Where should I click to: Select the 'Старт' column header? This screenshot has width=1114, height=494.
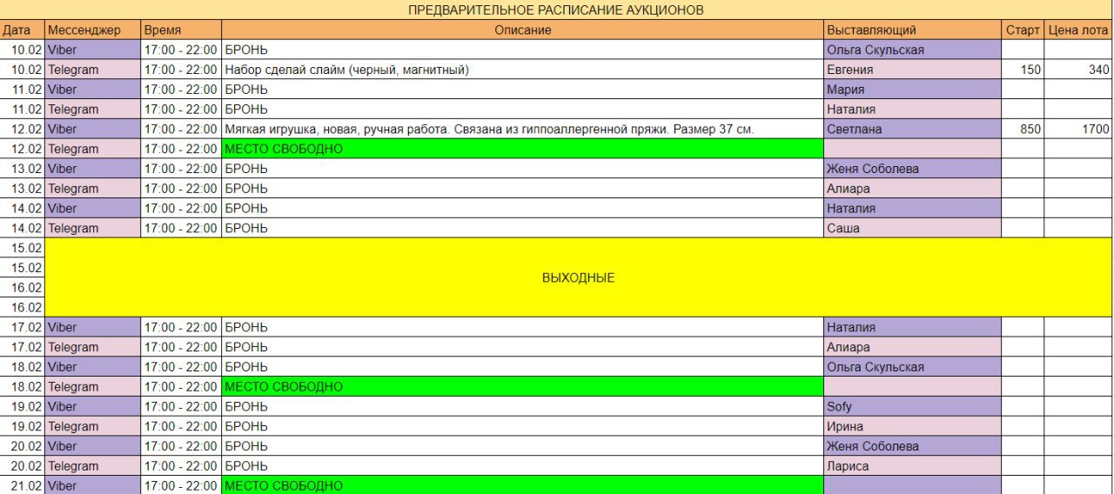(1023, 30)
